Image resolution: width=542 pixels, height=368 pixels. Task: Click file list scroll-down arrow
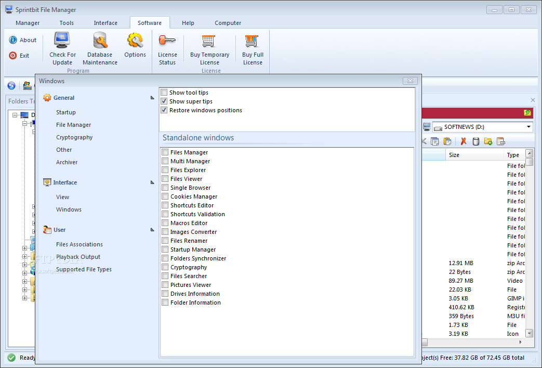click(529, 333)
